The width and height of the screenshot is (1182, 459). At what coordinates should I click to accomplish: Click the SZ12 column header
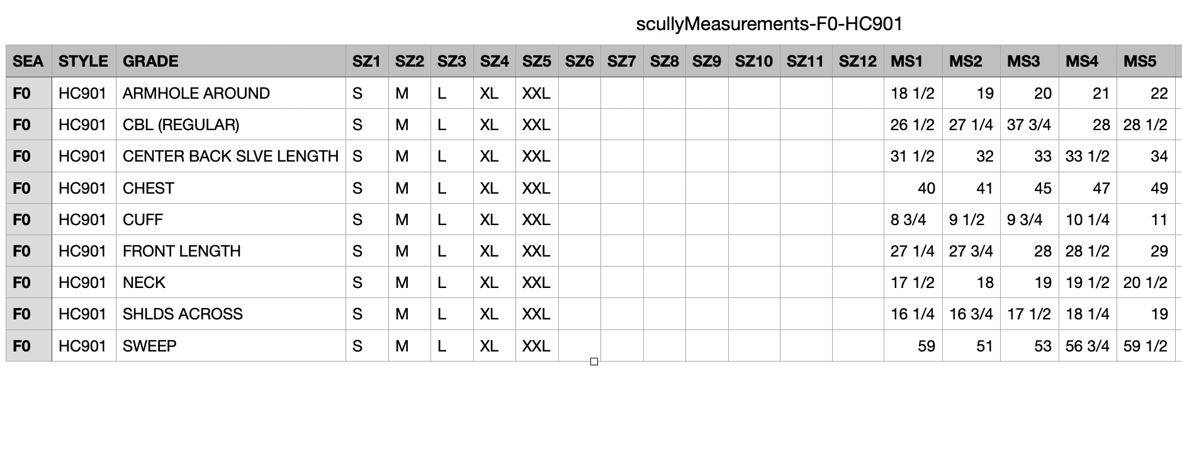pos(857,61)
